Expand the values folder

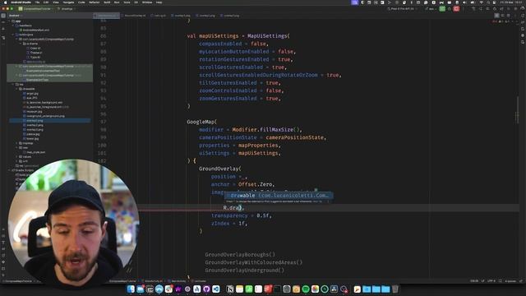point(17,157)
